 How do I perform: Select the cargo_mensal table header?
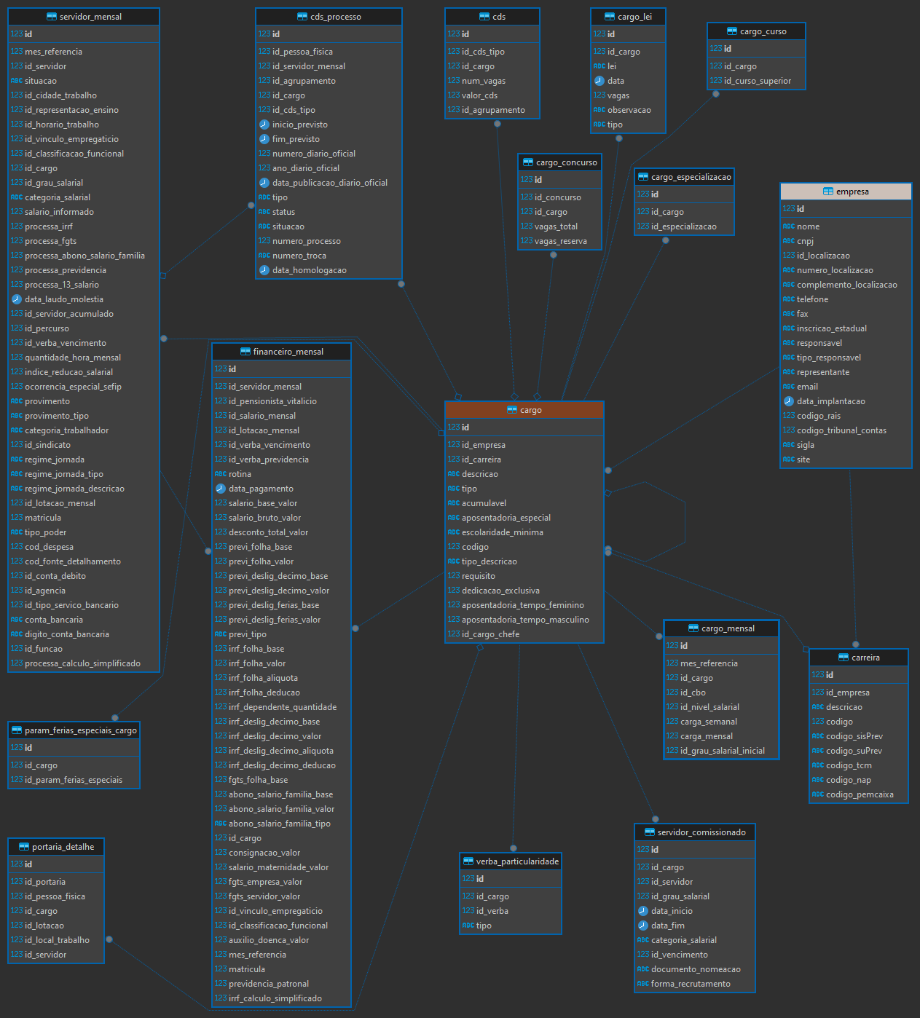[x=721, y=628]
